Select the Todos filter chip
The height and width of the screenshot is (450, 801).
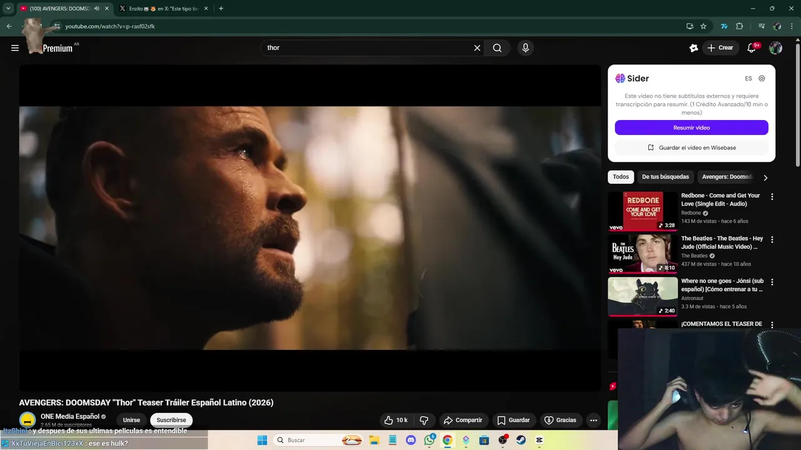(621, 177)
